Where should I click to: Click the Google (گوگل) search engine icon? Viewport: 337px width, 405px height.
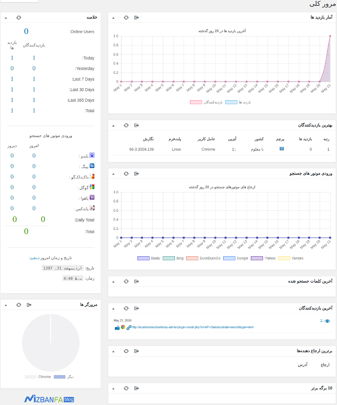[x=92, y=187]
